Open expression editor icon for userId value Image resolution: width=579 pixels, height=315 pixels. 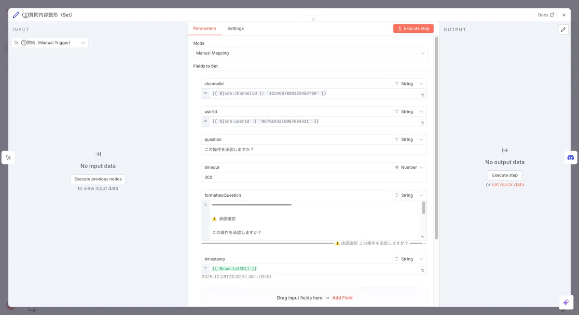[423, 123]
